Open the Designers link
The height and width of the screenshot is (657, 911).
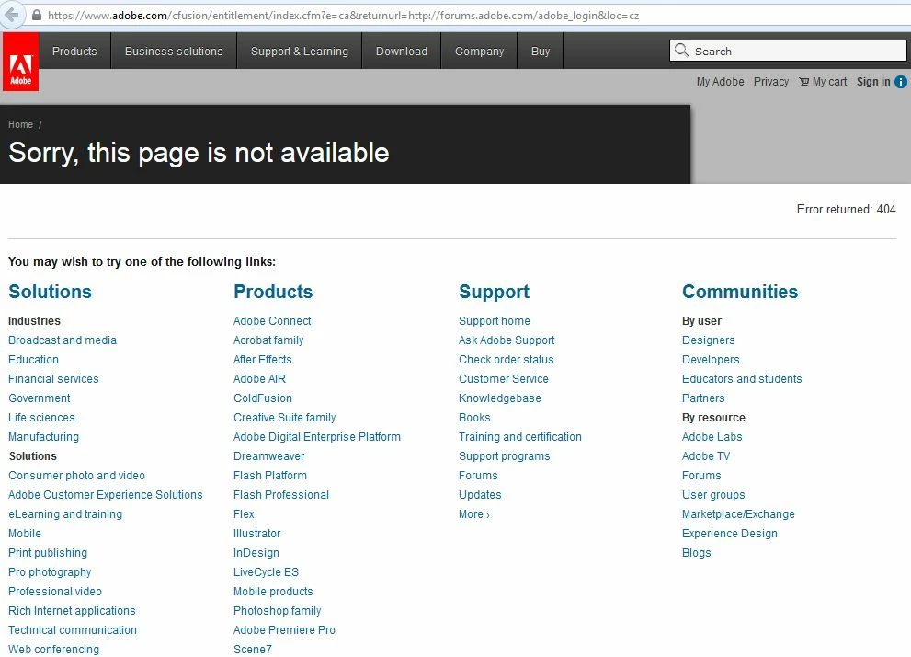[x=708, y=340]
